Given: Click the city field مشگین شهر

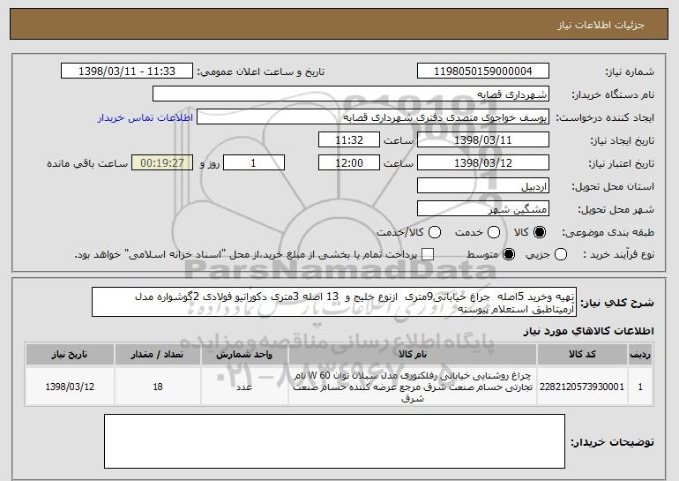Looking at the screenshot, I should (483, 209).
